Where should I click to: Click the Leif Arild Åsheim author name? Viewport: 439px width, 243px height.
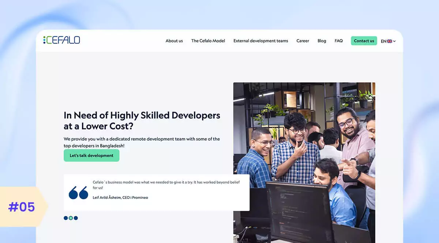[120, 198]
